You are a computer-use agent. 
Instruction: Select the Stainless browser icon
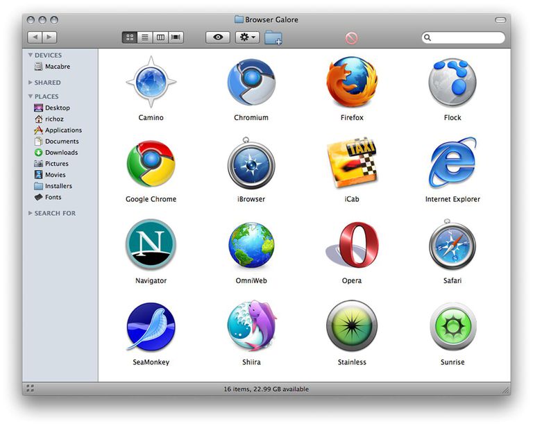coord(352,325)
